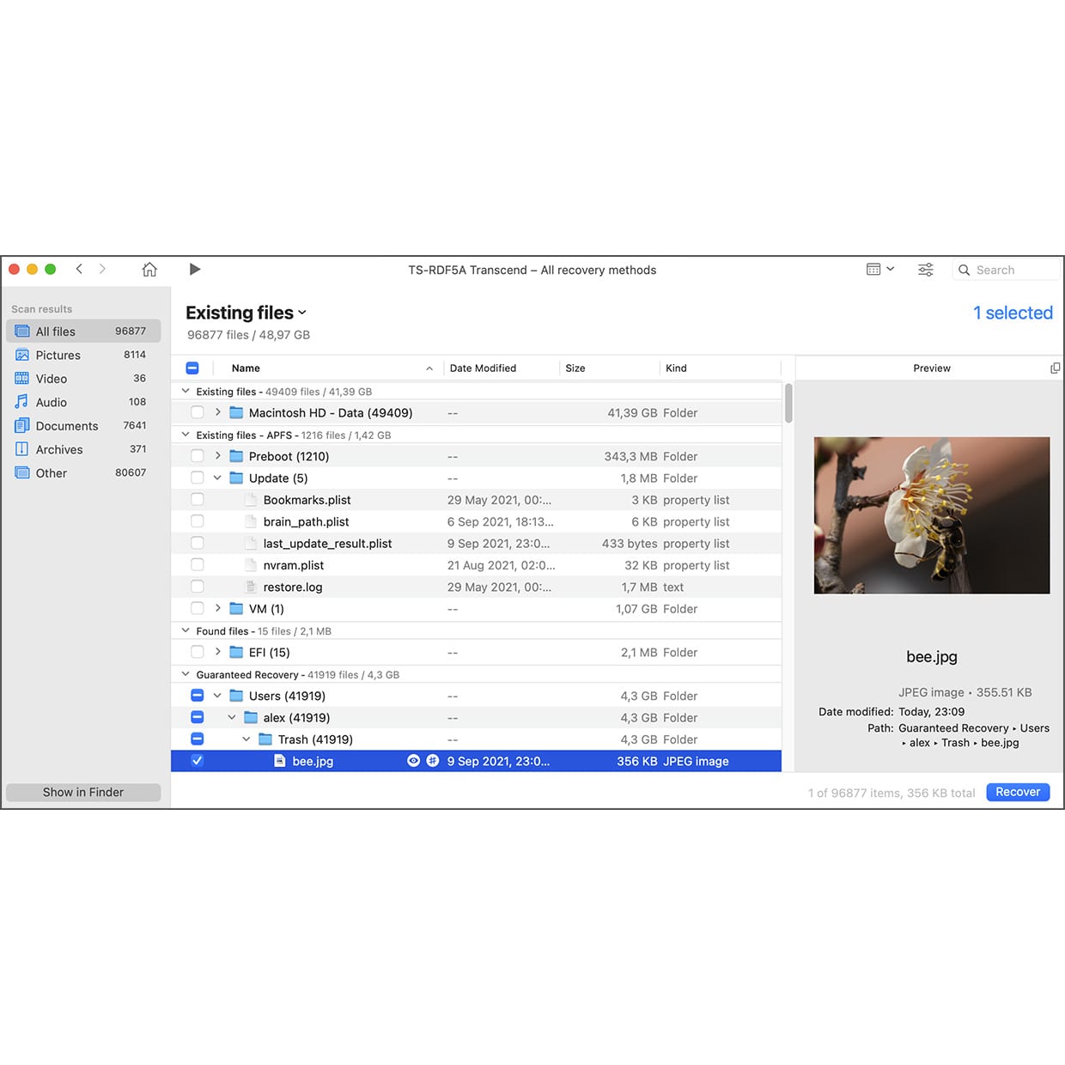Select the nvram.plist file row
The height and width of the screenshot is (1065, 1065).
click(x=477, y=565)
